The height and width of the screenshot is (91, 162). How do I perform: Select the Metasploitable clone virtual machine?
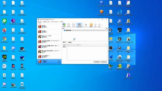(x=49, y=52)
